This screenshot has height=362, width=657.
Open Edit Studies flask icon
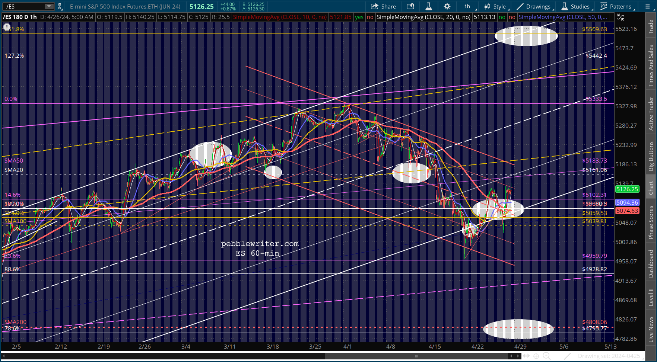429,6
